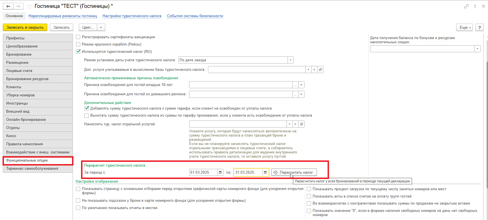Viewport: 488px width, 220px height.
Task: Select Бронирование section
Action: pyautogui.click(x=38, y=54)
